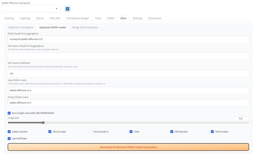Switch to the Extensions tab
253x154 pixels.
point(155,18)
